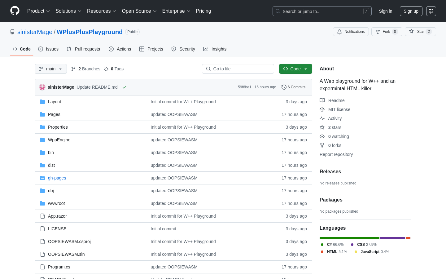Open commit hash 59f8be1
Image resolution: width=446 pixels, height=279 pixels.
tap(245, 87)
